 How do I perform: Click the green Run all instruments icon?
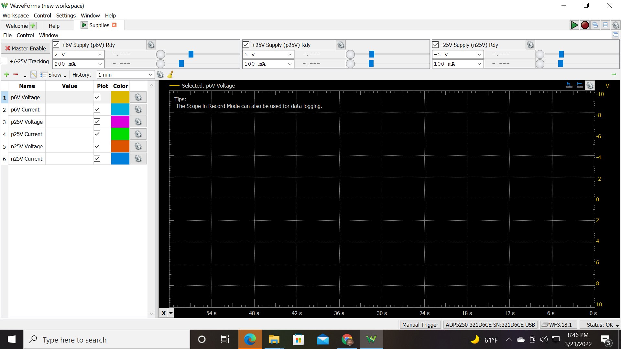(x=574, y=25)
